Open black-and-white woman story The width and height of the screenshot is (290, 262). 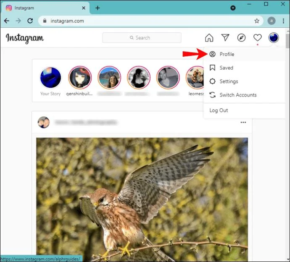coord(139,78)
